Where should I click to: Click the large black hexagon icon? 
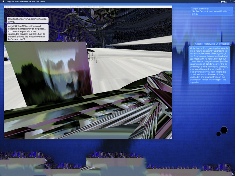pyautogui.click(x=224, y=130)
